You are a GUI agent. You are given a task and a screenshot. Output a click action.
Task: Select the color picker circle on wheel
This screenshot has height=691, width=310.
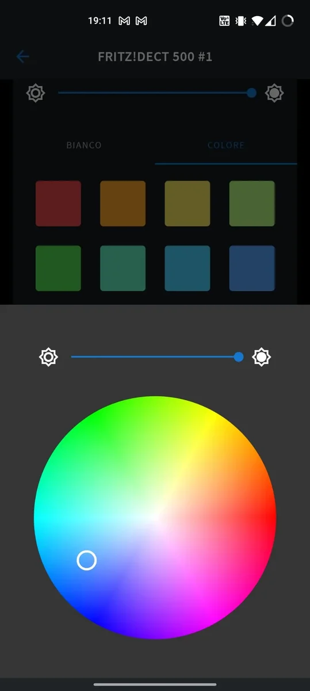[x=87, y=560]
